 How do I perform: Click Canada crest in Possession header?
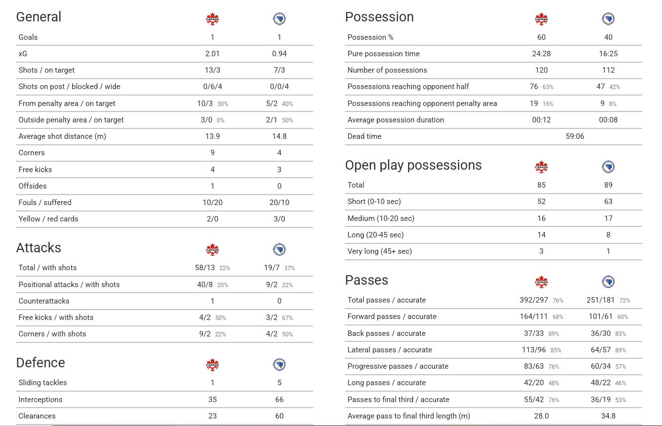click(542, 19)
